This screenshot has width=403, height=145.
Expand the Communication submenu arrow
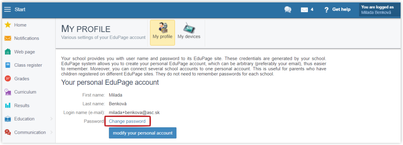point(52,133)
